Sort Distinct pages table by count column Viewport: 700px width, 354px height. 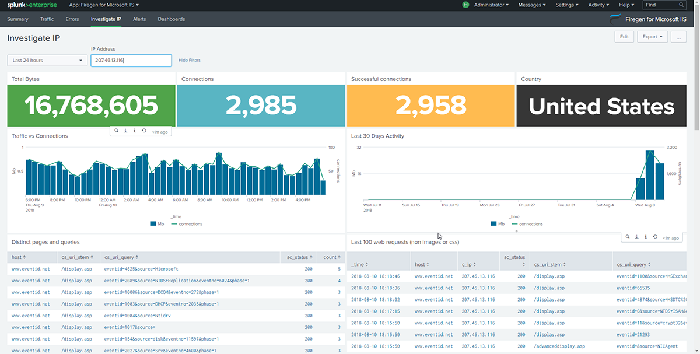coord(331,257)
